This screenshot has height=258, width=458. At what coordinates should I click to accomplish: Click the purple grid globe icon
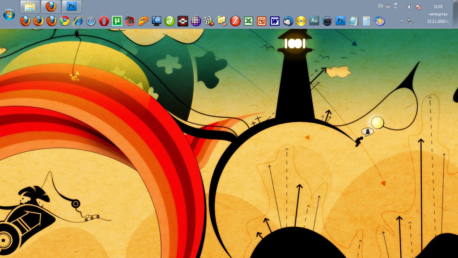click(196, 21)
